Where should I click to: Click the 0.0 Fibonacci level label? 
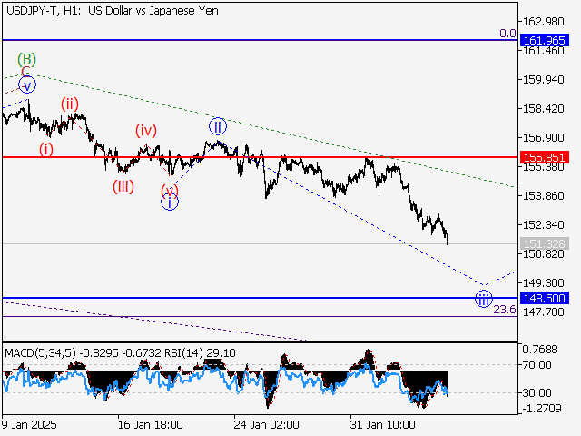(507, 33)
